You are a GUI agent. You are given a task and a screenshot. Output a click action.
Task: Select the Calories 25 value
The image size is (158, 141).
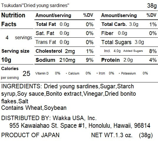[26, 74]
